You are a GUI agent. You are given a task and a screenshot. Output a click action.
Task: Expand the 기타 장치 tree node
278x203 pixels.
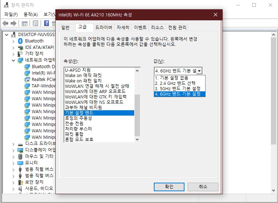[14, 54]
